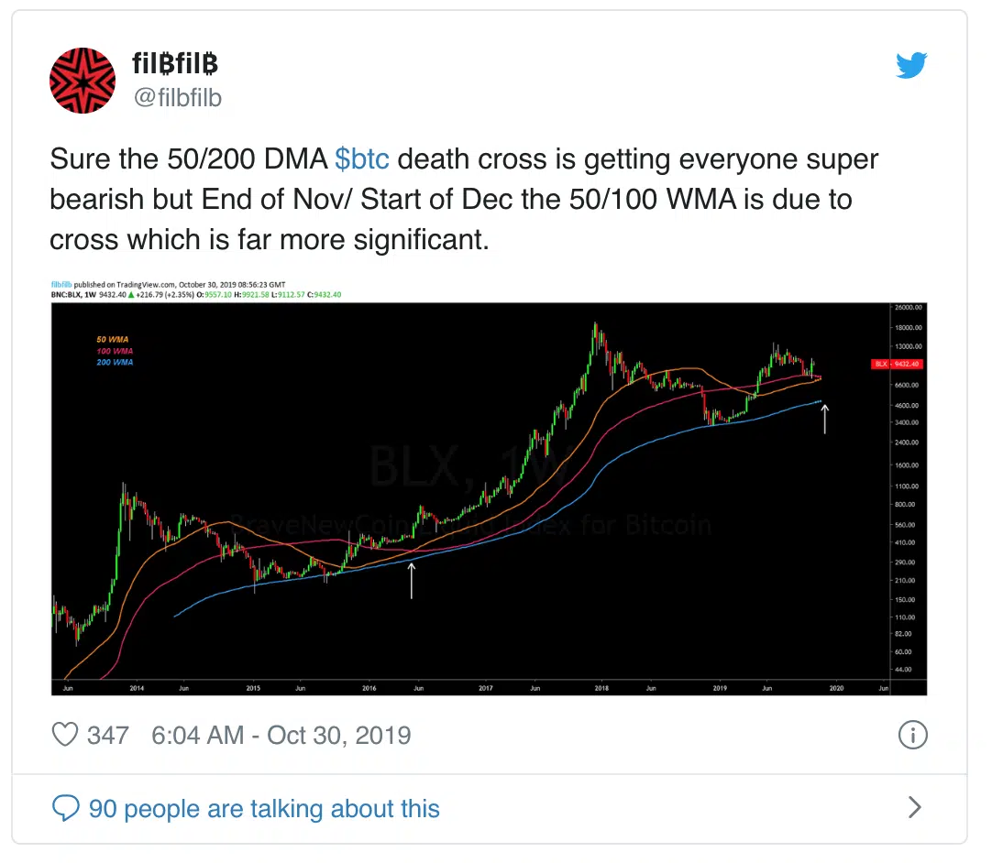This screenshot has width=992, height=863.
Task: Like the tweet with heart icon
Action: pyautogui.click(x=64, y=735)
